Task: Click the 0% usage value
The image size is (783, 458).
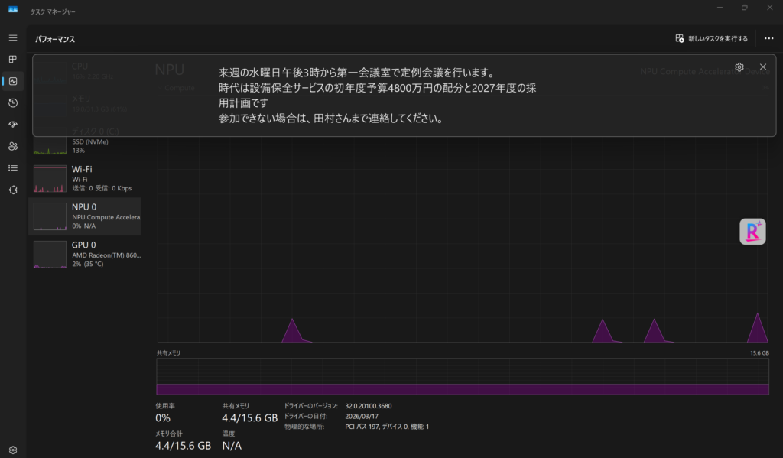Action: point(163,417)
